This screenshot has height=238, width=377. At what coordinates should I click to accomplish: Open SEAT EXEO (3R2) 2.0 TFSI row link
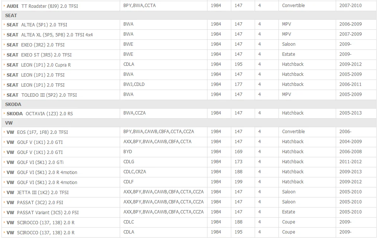[x=36, y=45]
